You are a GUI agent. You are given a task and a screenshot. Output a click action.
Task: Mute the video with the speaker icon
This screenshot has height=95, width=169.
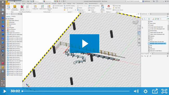coord(136,91)
